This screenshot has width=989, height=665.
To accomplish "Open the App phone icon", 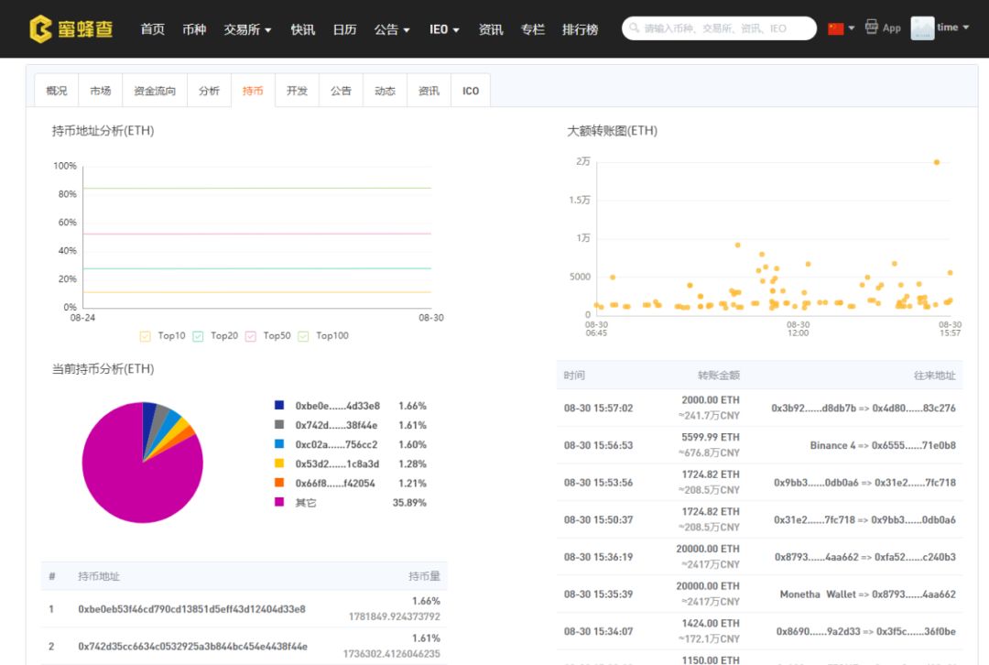I will point(871,27).
